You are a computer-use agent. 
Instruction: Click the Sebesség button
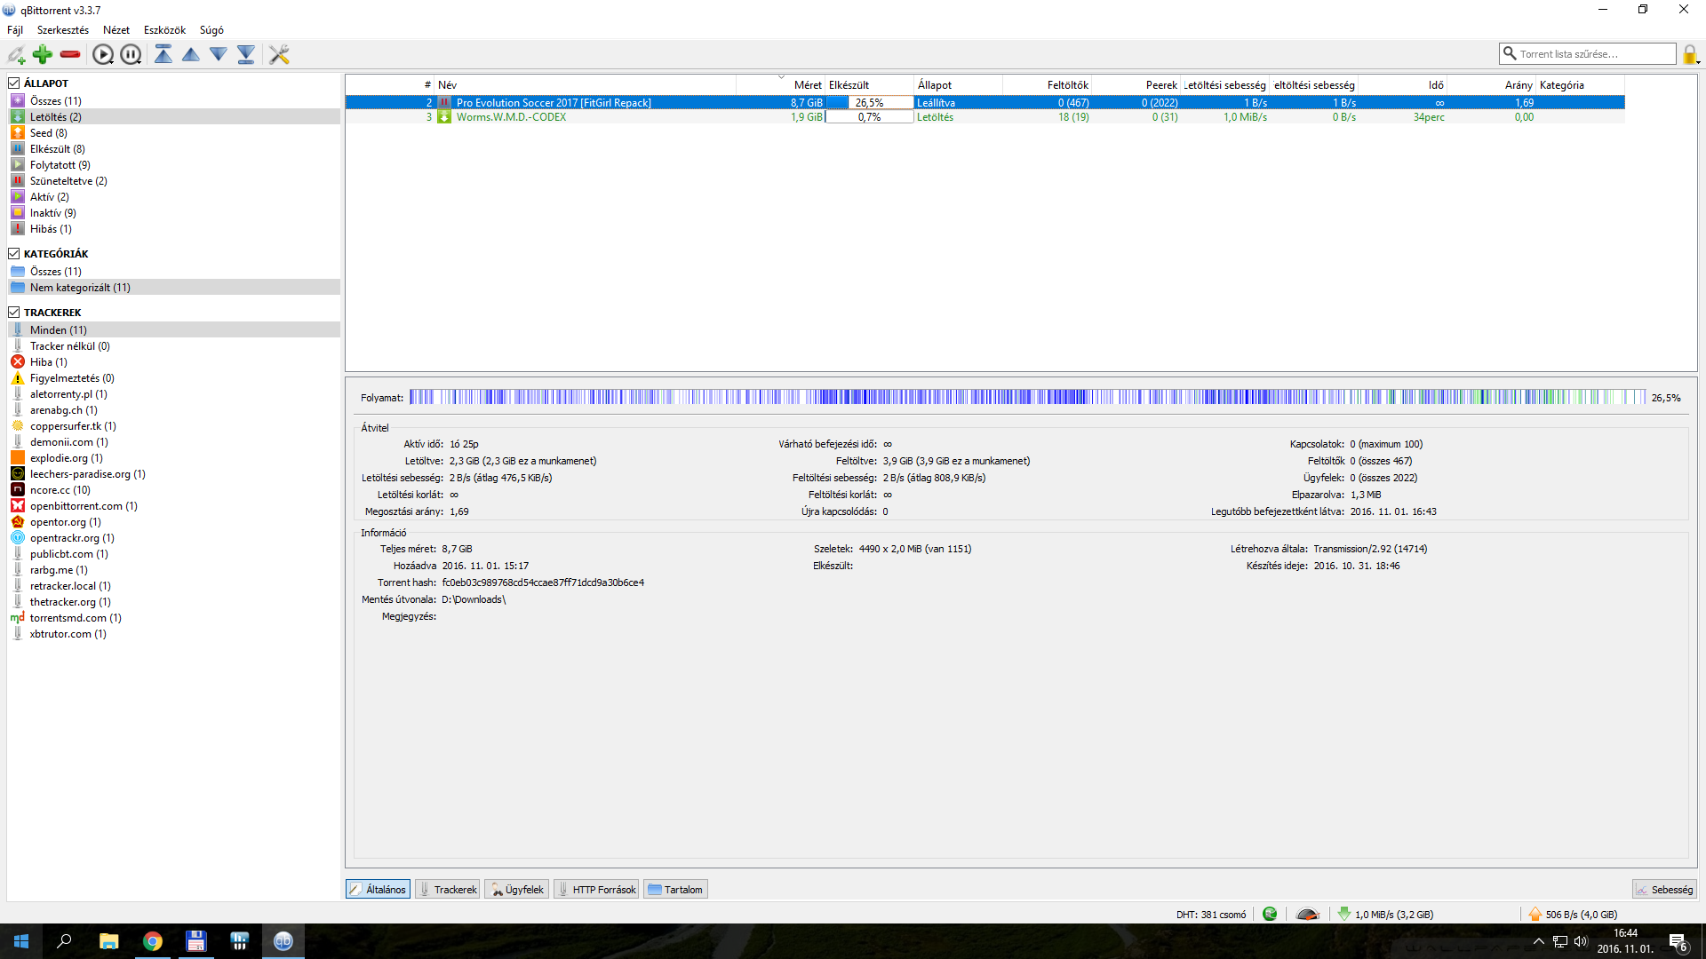[x=1664, y=889]
